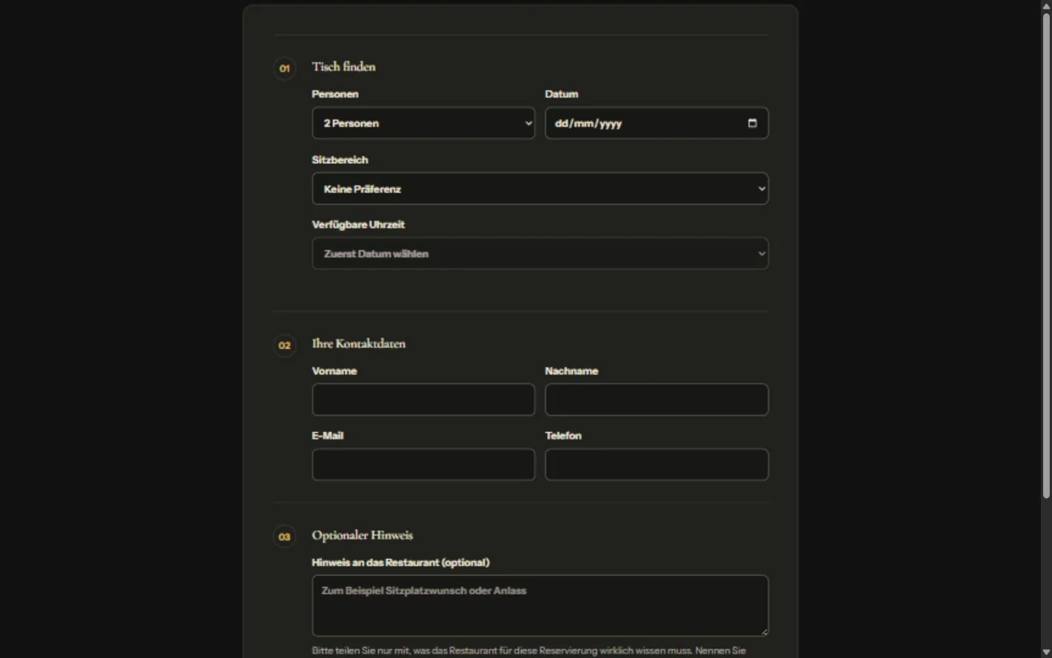Click the 'E-Mail' label
This screenshot has height=658, width=1052.
pos(327,436)
